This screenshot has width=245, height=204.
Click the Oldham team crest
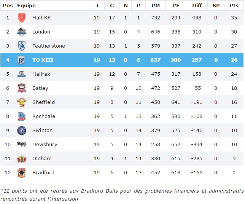pos(22,159)
